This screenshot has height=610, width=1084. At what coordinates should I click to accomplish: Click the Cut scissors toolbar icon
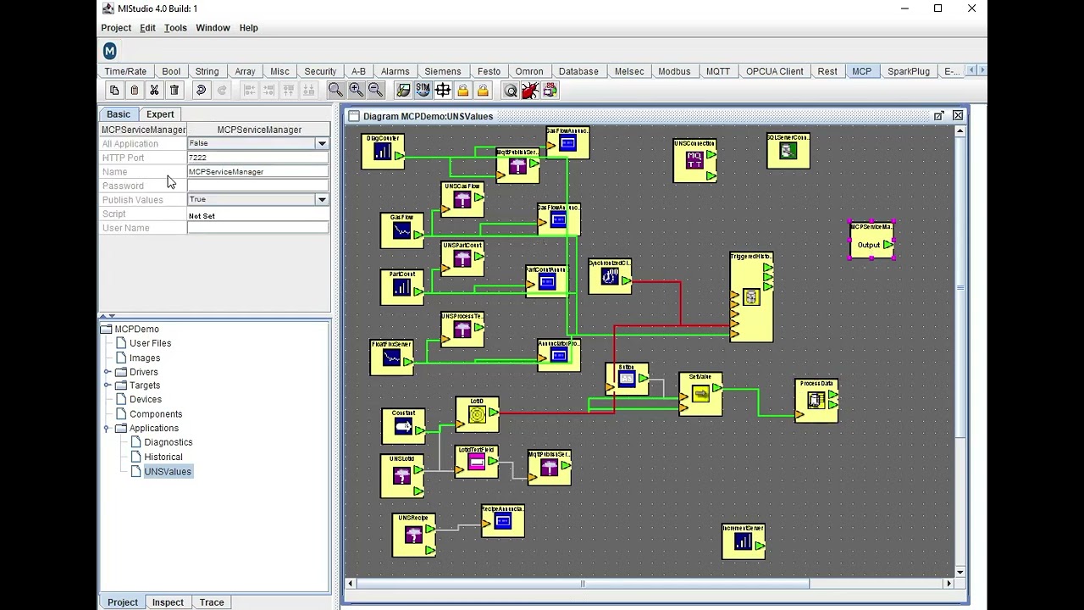point(154,91)
